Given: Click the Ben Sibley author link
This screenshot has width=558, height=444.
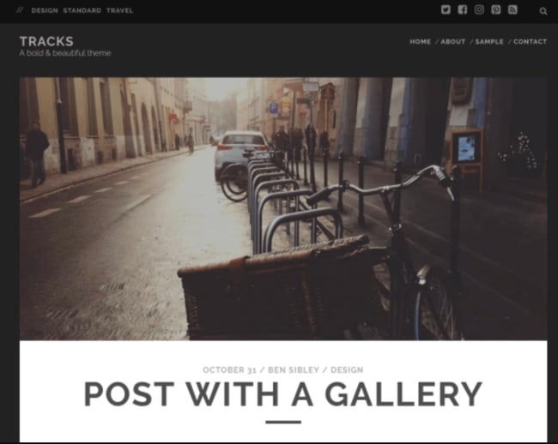Looking at the screenshot, I should pos(294,369).
